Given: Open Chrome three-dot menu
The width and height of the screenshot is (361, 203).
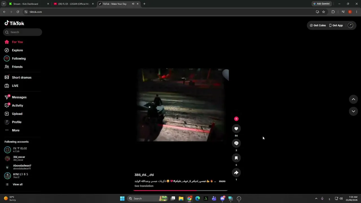Looking at the screenshot, I should [x=357, y=12].
